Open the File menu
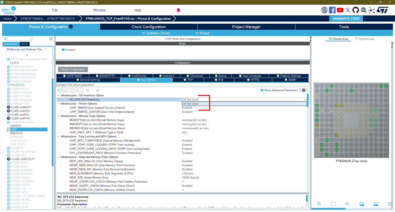Image resolution: width=395 pixels, height=212 pixels. click(x=55, y=10)
